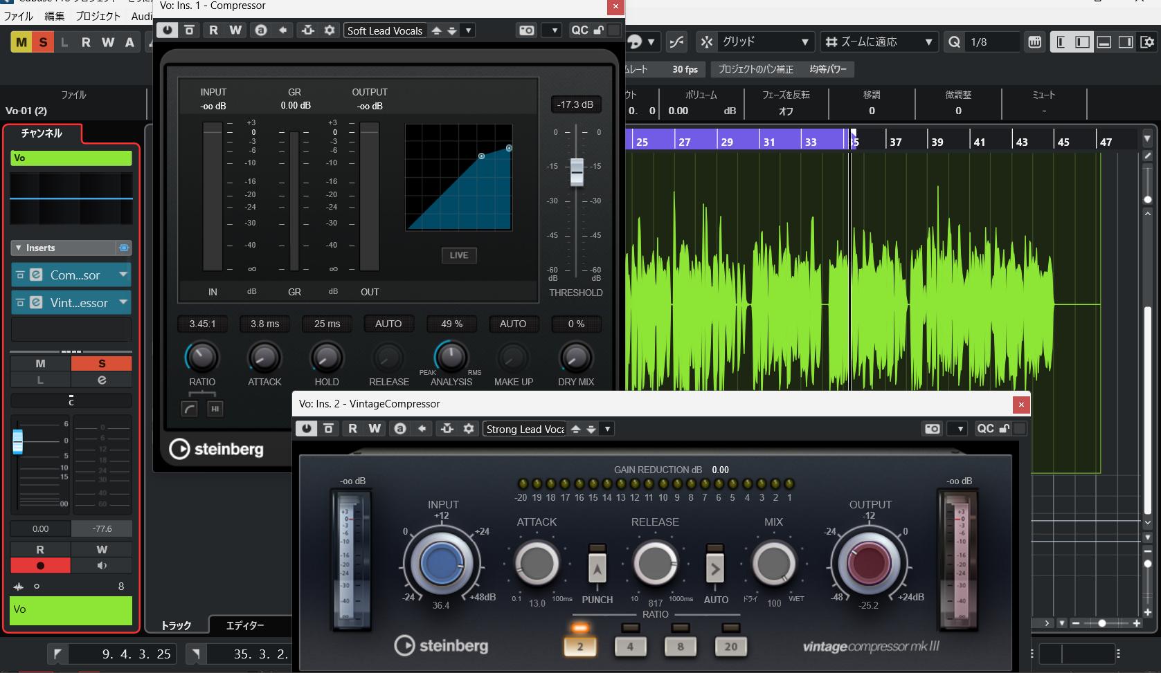
Task: Click horizontal zoom in plus button
Action: (x=1137, y=623)
